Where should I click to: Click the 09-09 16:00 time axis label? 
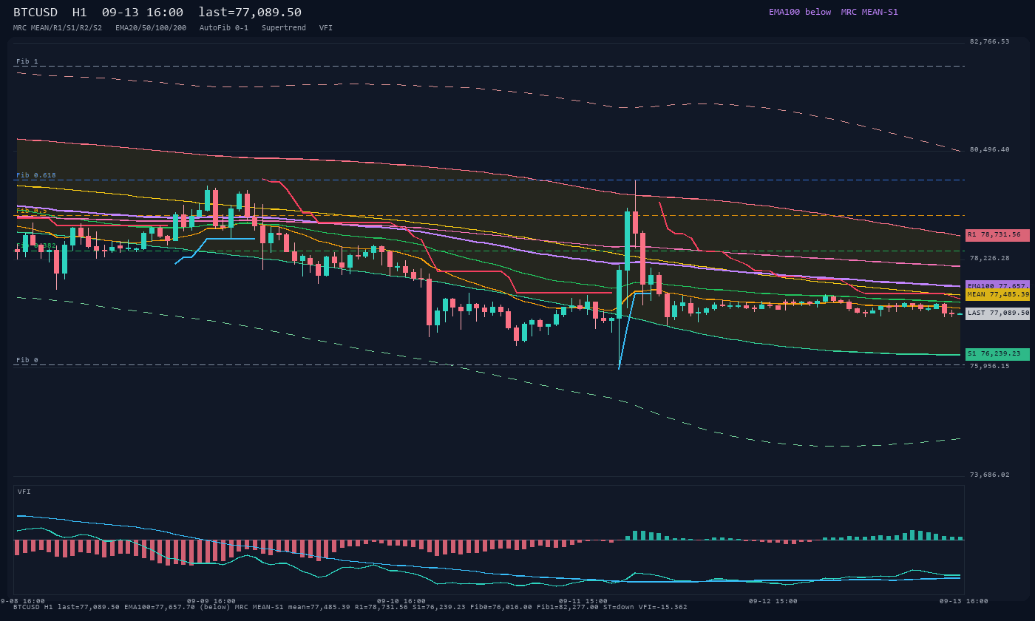[211, 601]
